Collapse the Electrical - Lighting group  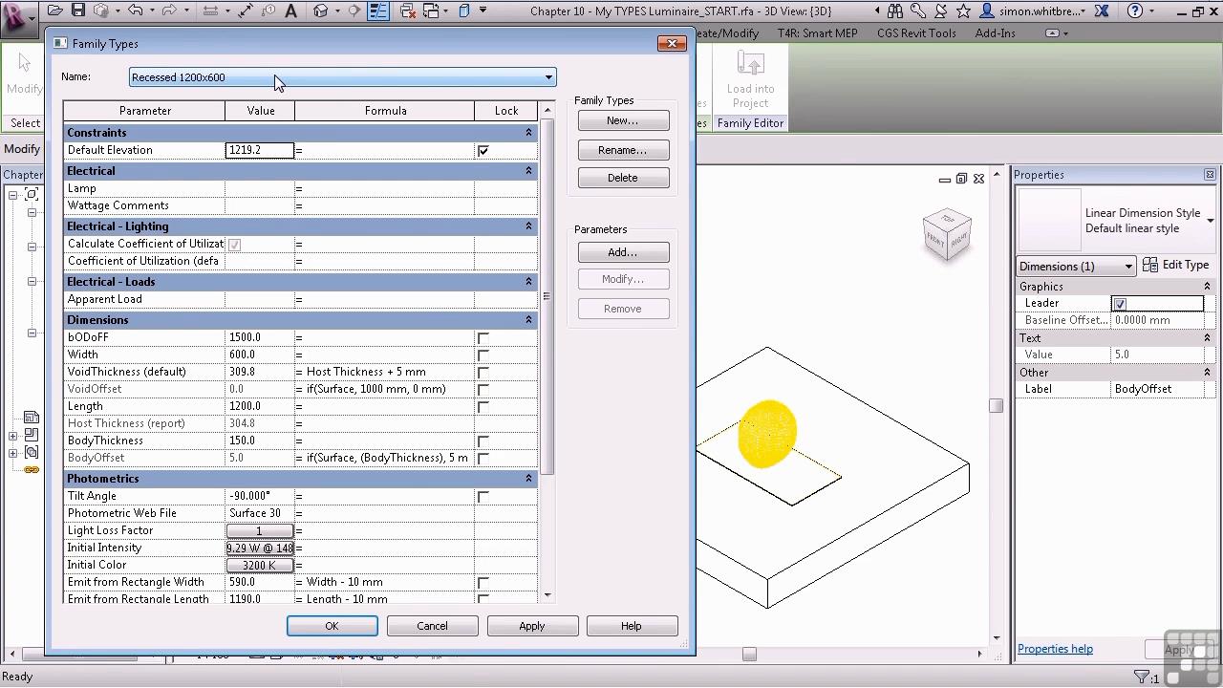[x=528, y=226]
